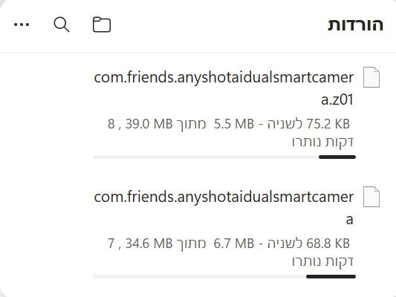Click the 6.7 MB downloaded amount text
Viewport: 396px width, 297px height.
point(234,244)
